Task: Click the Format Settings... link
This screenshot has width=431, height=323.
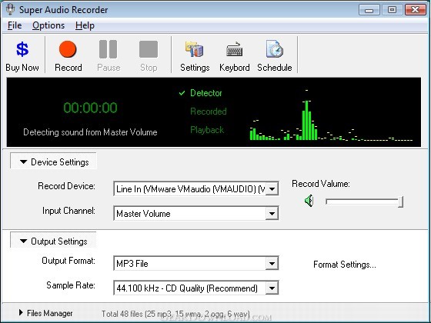Action: [345, 265]
